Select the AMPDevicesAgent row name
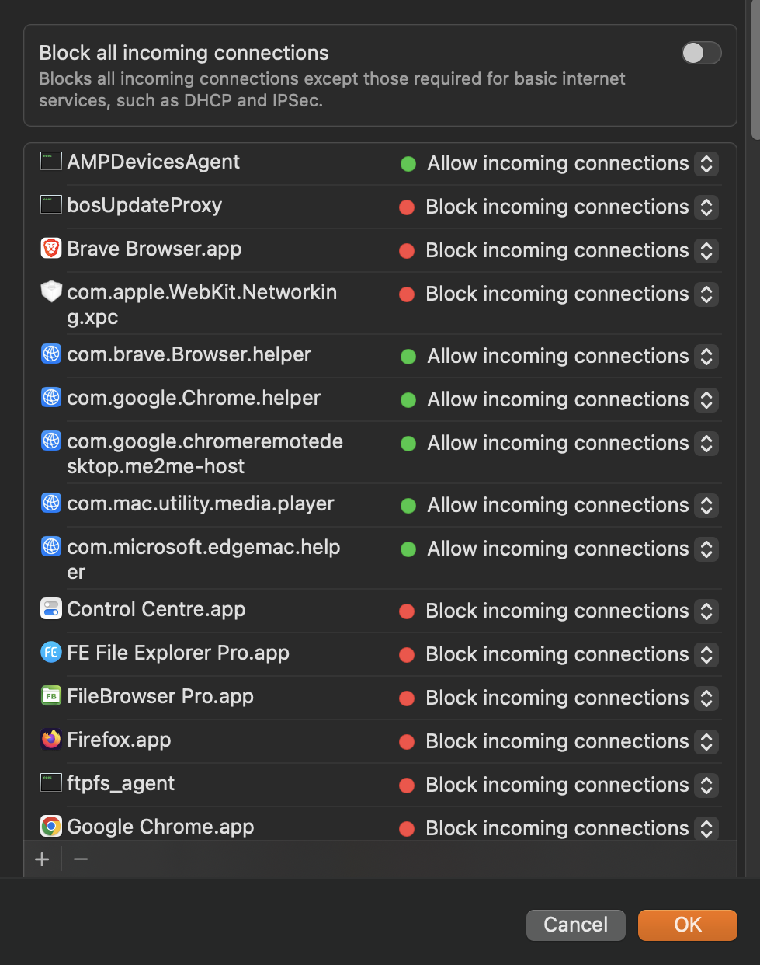The image size is (760, 965). point(154,162)
